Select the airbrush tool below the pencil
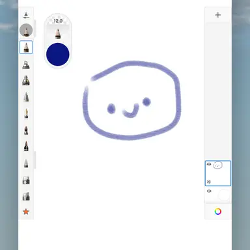This screenshot has height=250, width=250. pos(26,65)
